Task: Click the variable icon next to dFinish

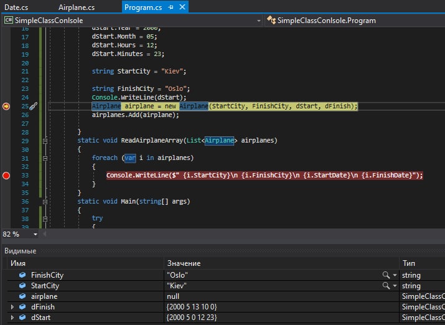Action: [22, 307]
